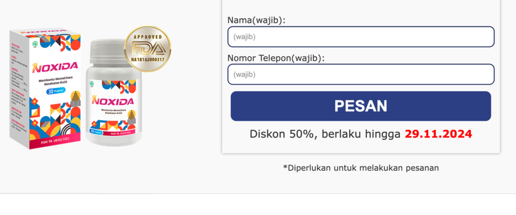The width and height of the screenshot is (516, 215).
Task: Click the 30 Kapsul strip on bottle
Action: coord(96,132)
